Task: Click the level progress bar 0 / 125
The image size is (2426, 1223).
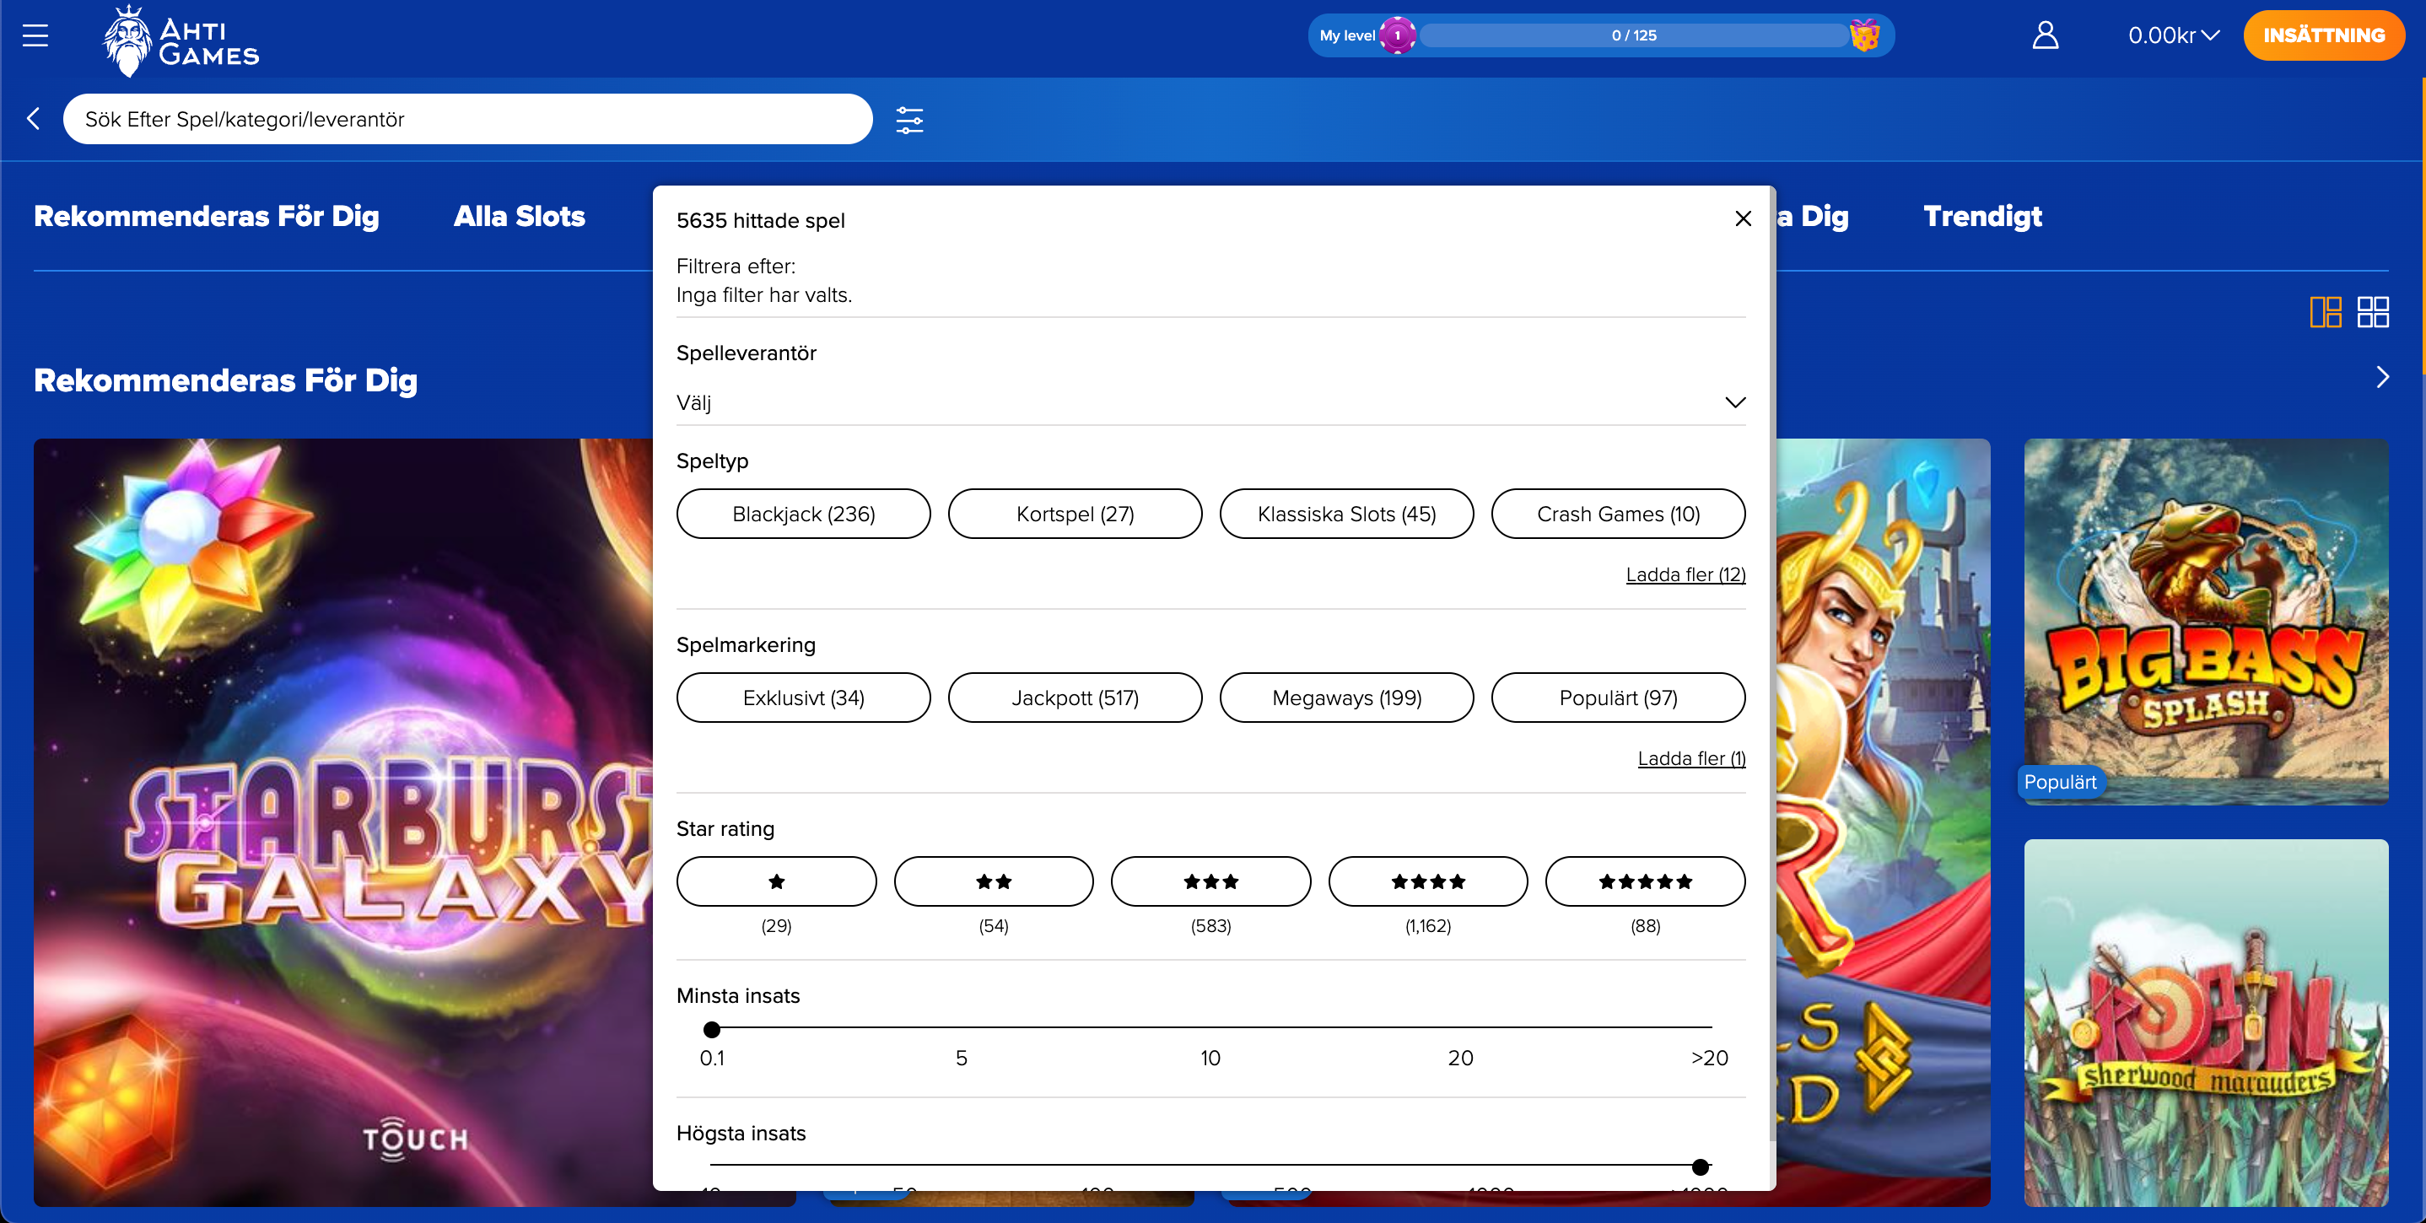Action: tap(1634, 35)
